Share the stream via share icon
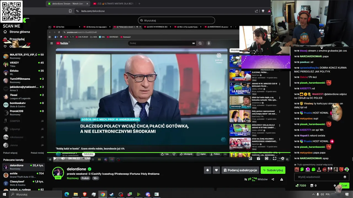353x198 pixels. point(273,179)
